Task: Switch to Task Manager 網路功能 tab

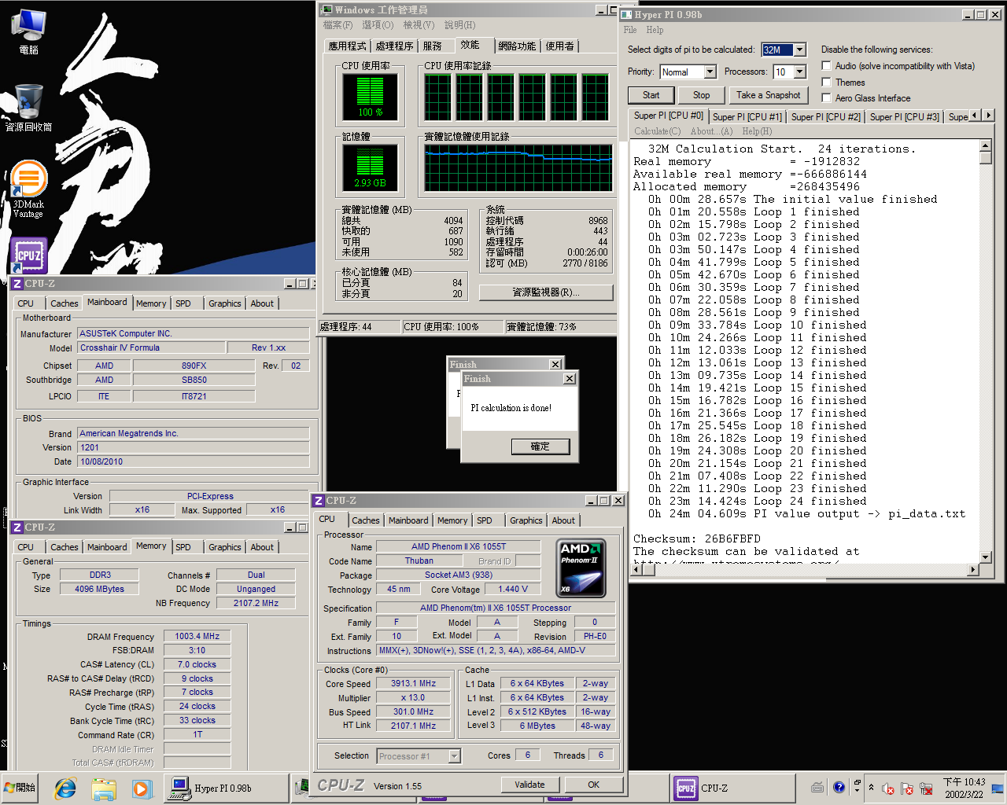Action: click(517, 46)
